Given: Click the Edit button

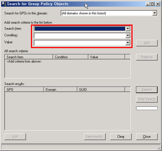Looking at the screenshot, I should pos(15,137).
